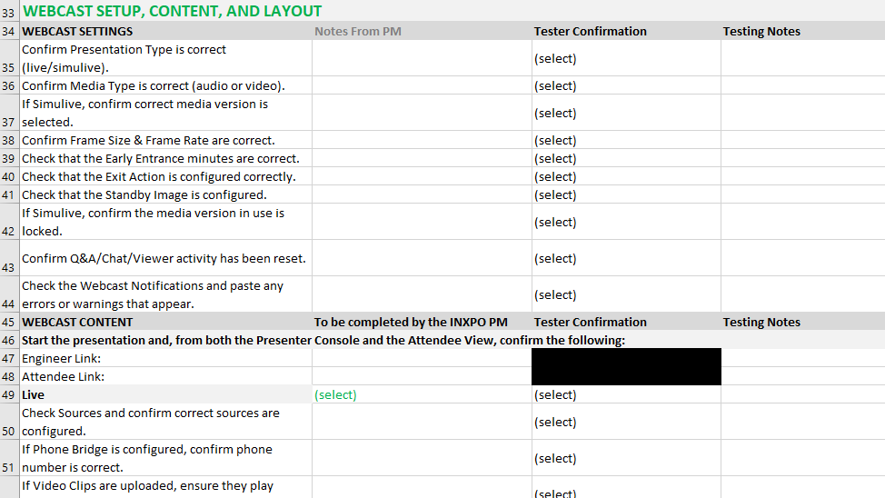Click the Engineer Link notes cell
The width and height of the screenshot is (885, 498).
click(x=422, y=359)
